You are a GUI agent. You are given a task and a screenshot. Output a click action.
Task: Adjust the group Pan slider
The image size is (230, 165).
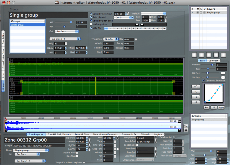click(64, 27)
